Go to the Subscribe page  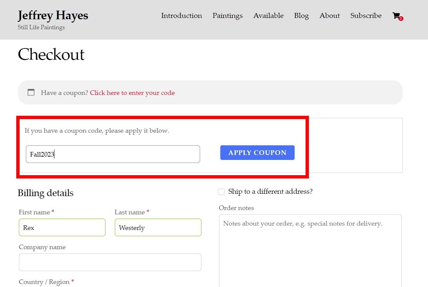click(366, 16)
